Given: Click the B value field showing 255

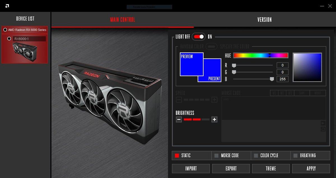Looking at the screenshot, I should [283, 79].
